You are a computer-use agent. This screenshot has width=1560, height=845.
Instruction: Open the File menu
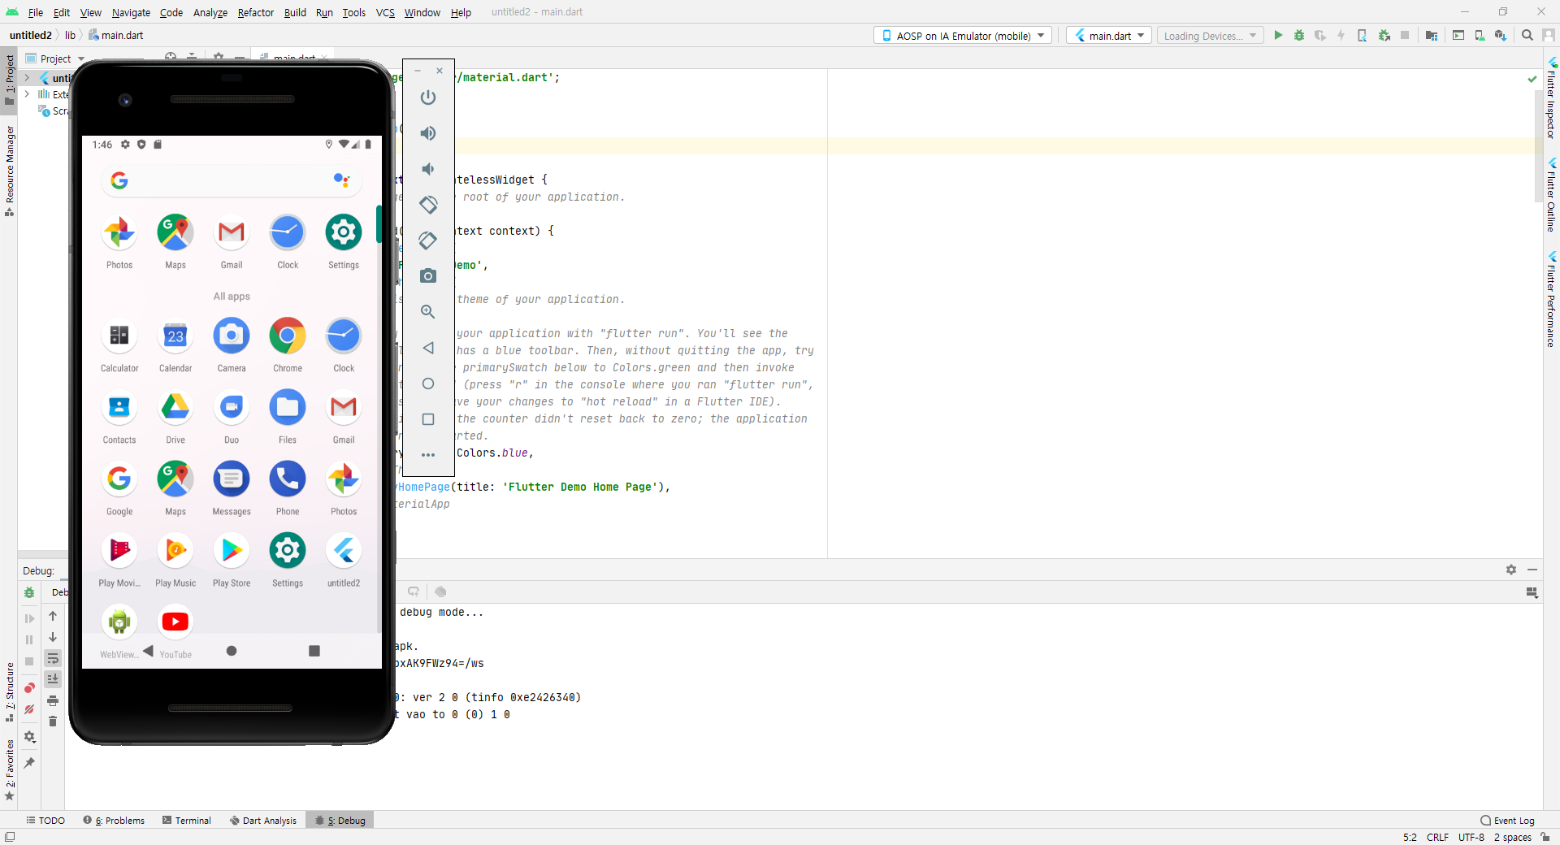tap(36, 12)
